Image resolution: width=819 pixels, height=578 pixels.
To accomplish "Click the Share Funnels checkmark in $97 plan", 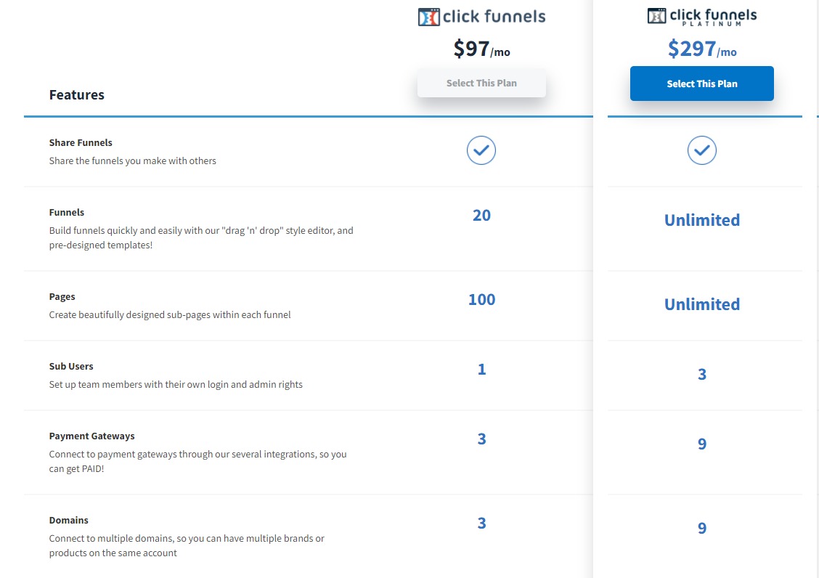I will pos(481,150).
